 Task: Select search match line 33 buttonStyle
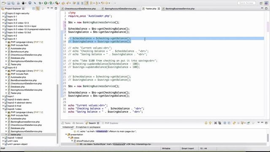pyautogui.click(x=115, y=144)
